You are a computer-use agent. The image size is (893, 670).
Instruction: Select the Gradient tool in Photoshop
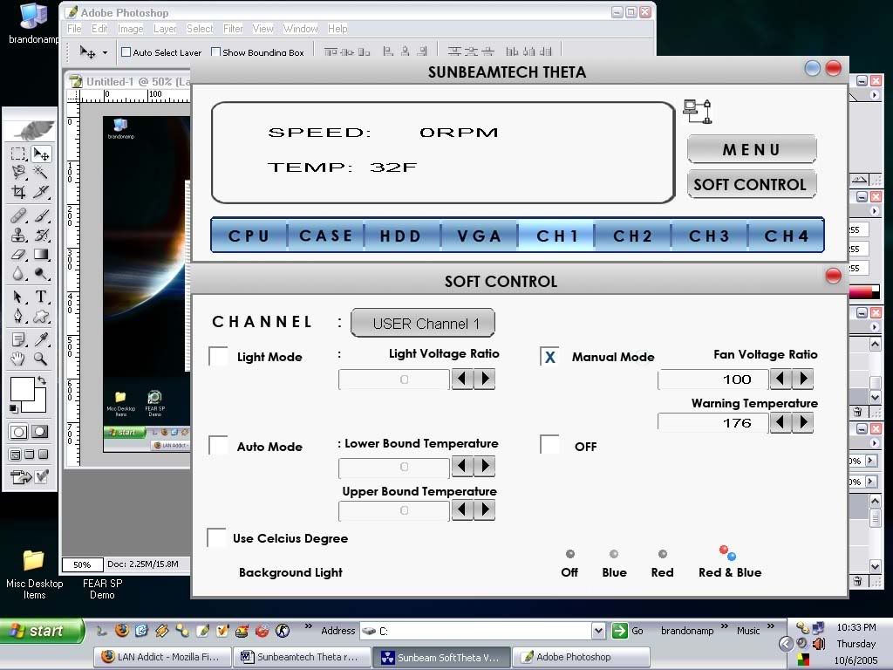click(41, 254)
